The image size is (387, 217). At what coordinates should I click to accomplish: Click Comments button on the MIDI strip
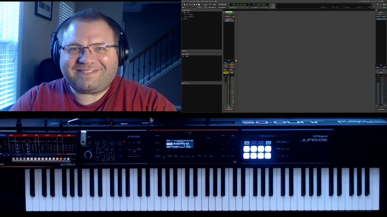[x=229, y=109]
